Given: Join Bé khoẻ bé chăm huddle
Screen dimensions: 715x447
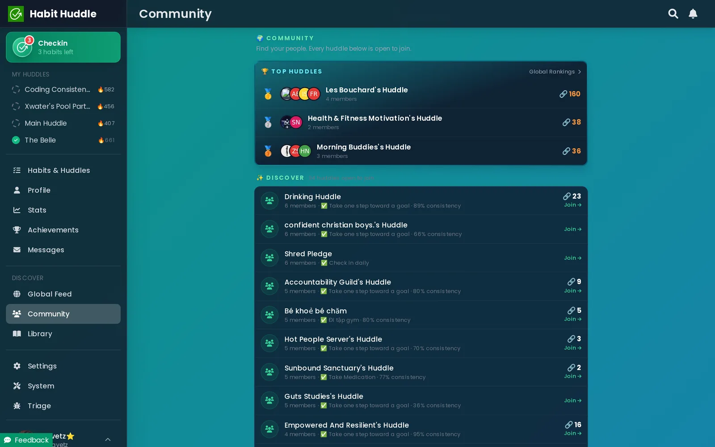Looking at the screenshot, I should coord(572,319).
